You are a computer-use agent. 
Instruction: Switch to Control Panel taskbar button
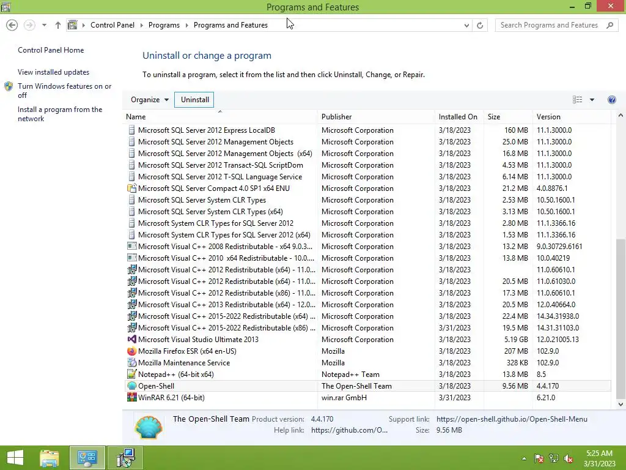pos(87,458)
